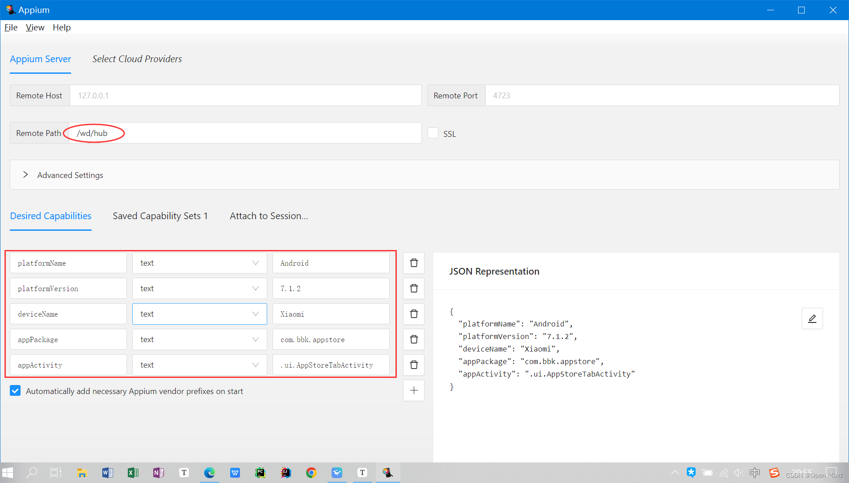Open type dropdown for platformName

pyautogui.click(x=199, y=263)
